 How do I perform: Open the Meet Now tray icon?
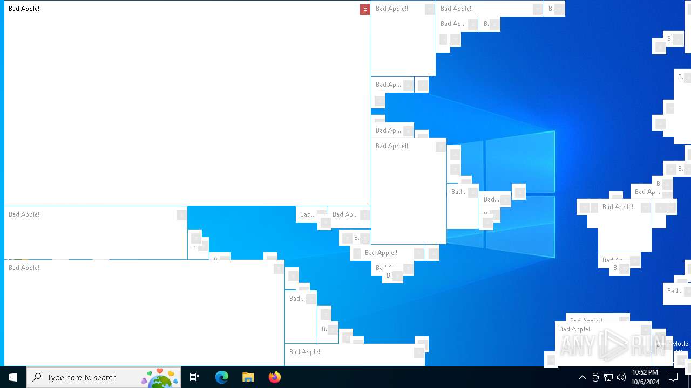click(x=595, y=377)
